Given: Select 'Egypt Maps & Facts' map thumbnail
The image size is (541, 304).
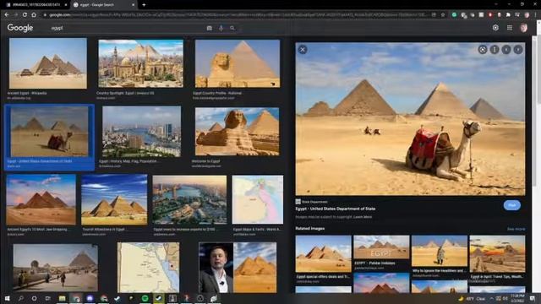Looking at the screenshot, I should pos(257,199).
